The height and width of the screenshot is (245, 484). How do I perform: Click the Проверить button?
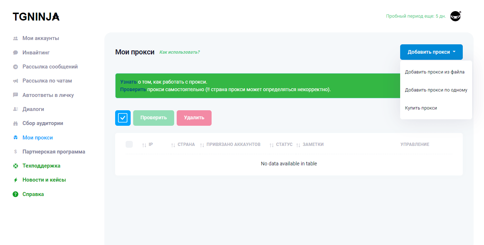[154, 118]
